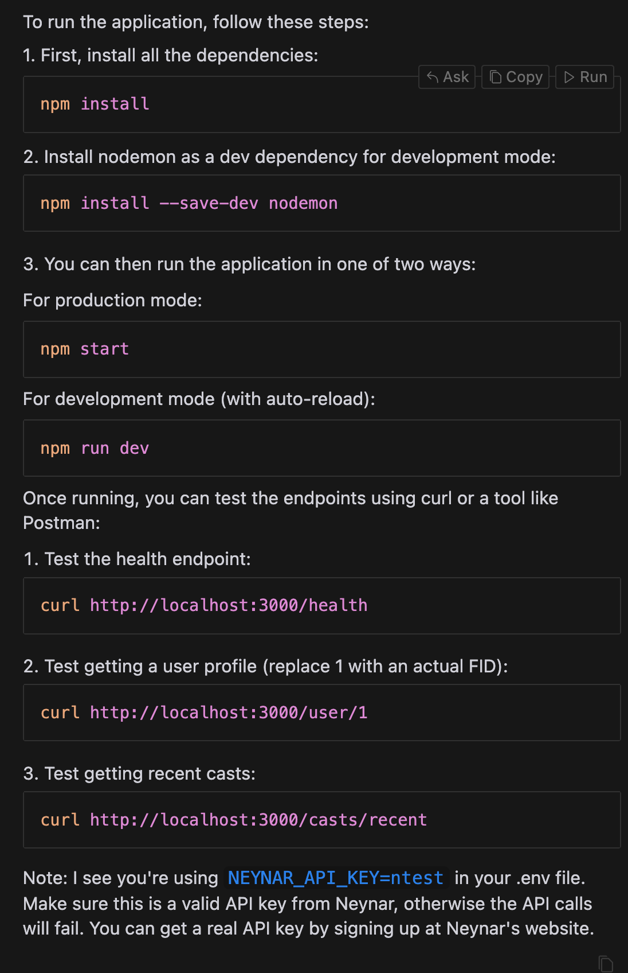Copy the npm install command
The width and height of the screenshot is (628, 973).
tap(515, 77)
